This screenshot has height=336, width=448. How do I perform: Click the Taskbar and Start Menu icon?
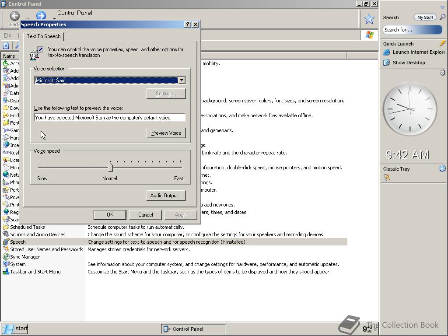[x=6, y=271]
